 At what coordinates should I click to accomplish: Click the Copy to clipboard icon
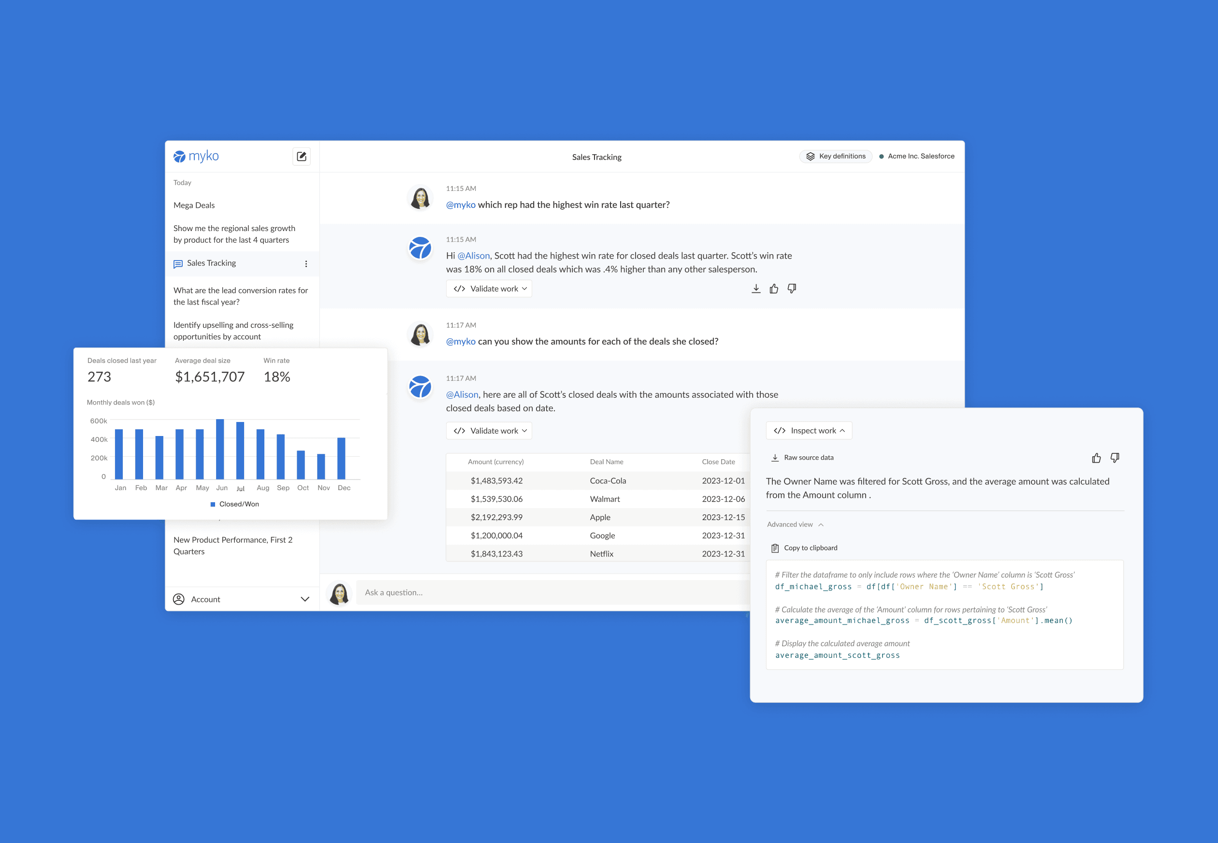(775, 548)
